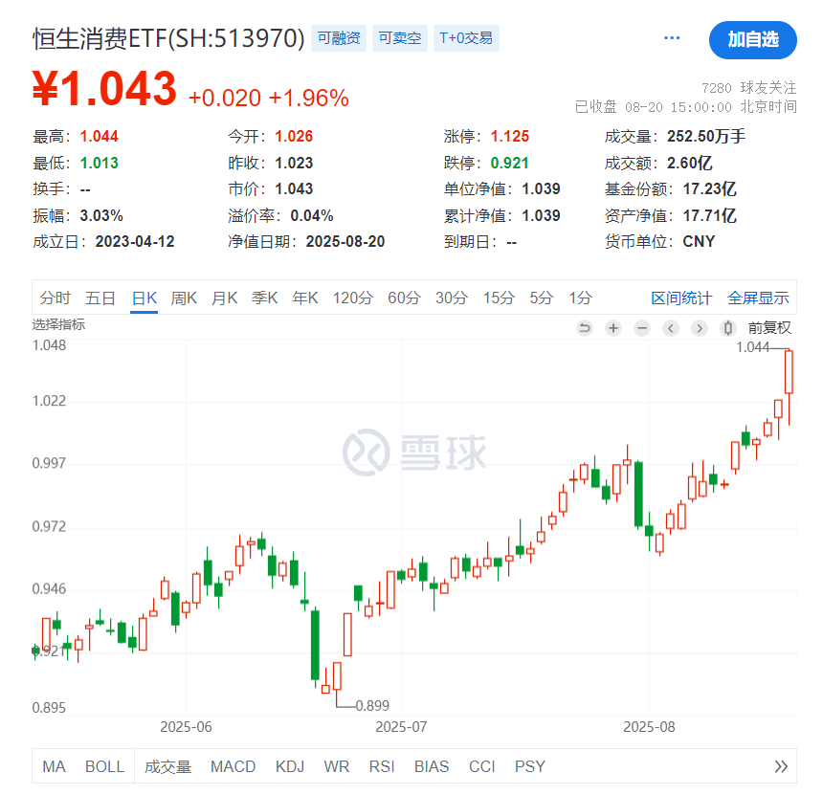Image resolution: width=823 pixels, height=795 pixels.
Task: Click the 基金份额 17.23亿 value
Action: pos(709,188)
